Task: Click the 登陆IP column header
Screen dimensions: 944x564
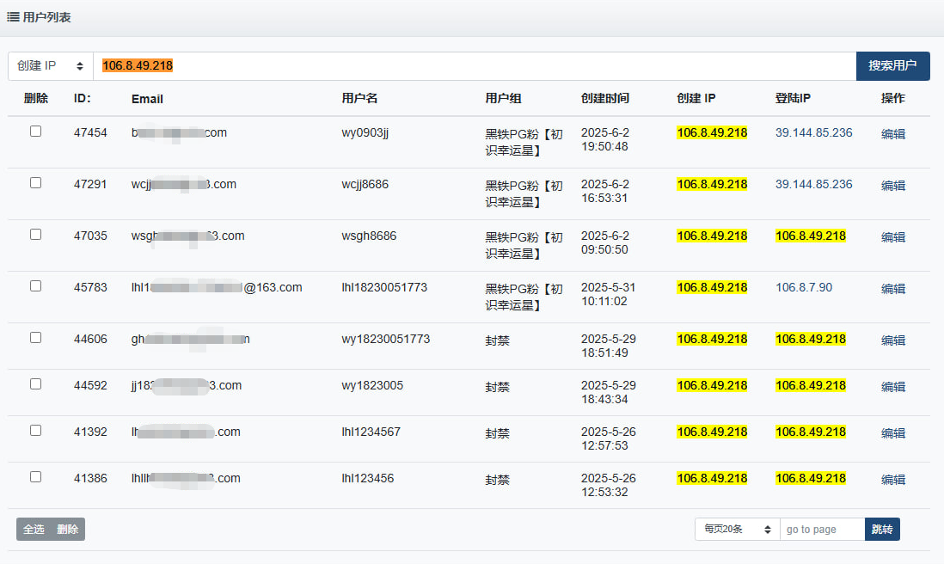Action: 793,98
